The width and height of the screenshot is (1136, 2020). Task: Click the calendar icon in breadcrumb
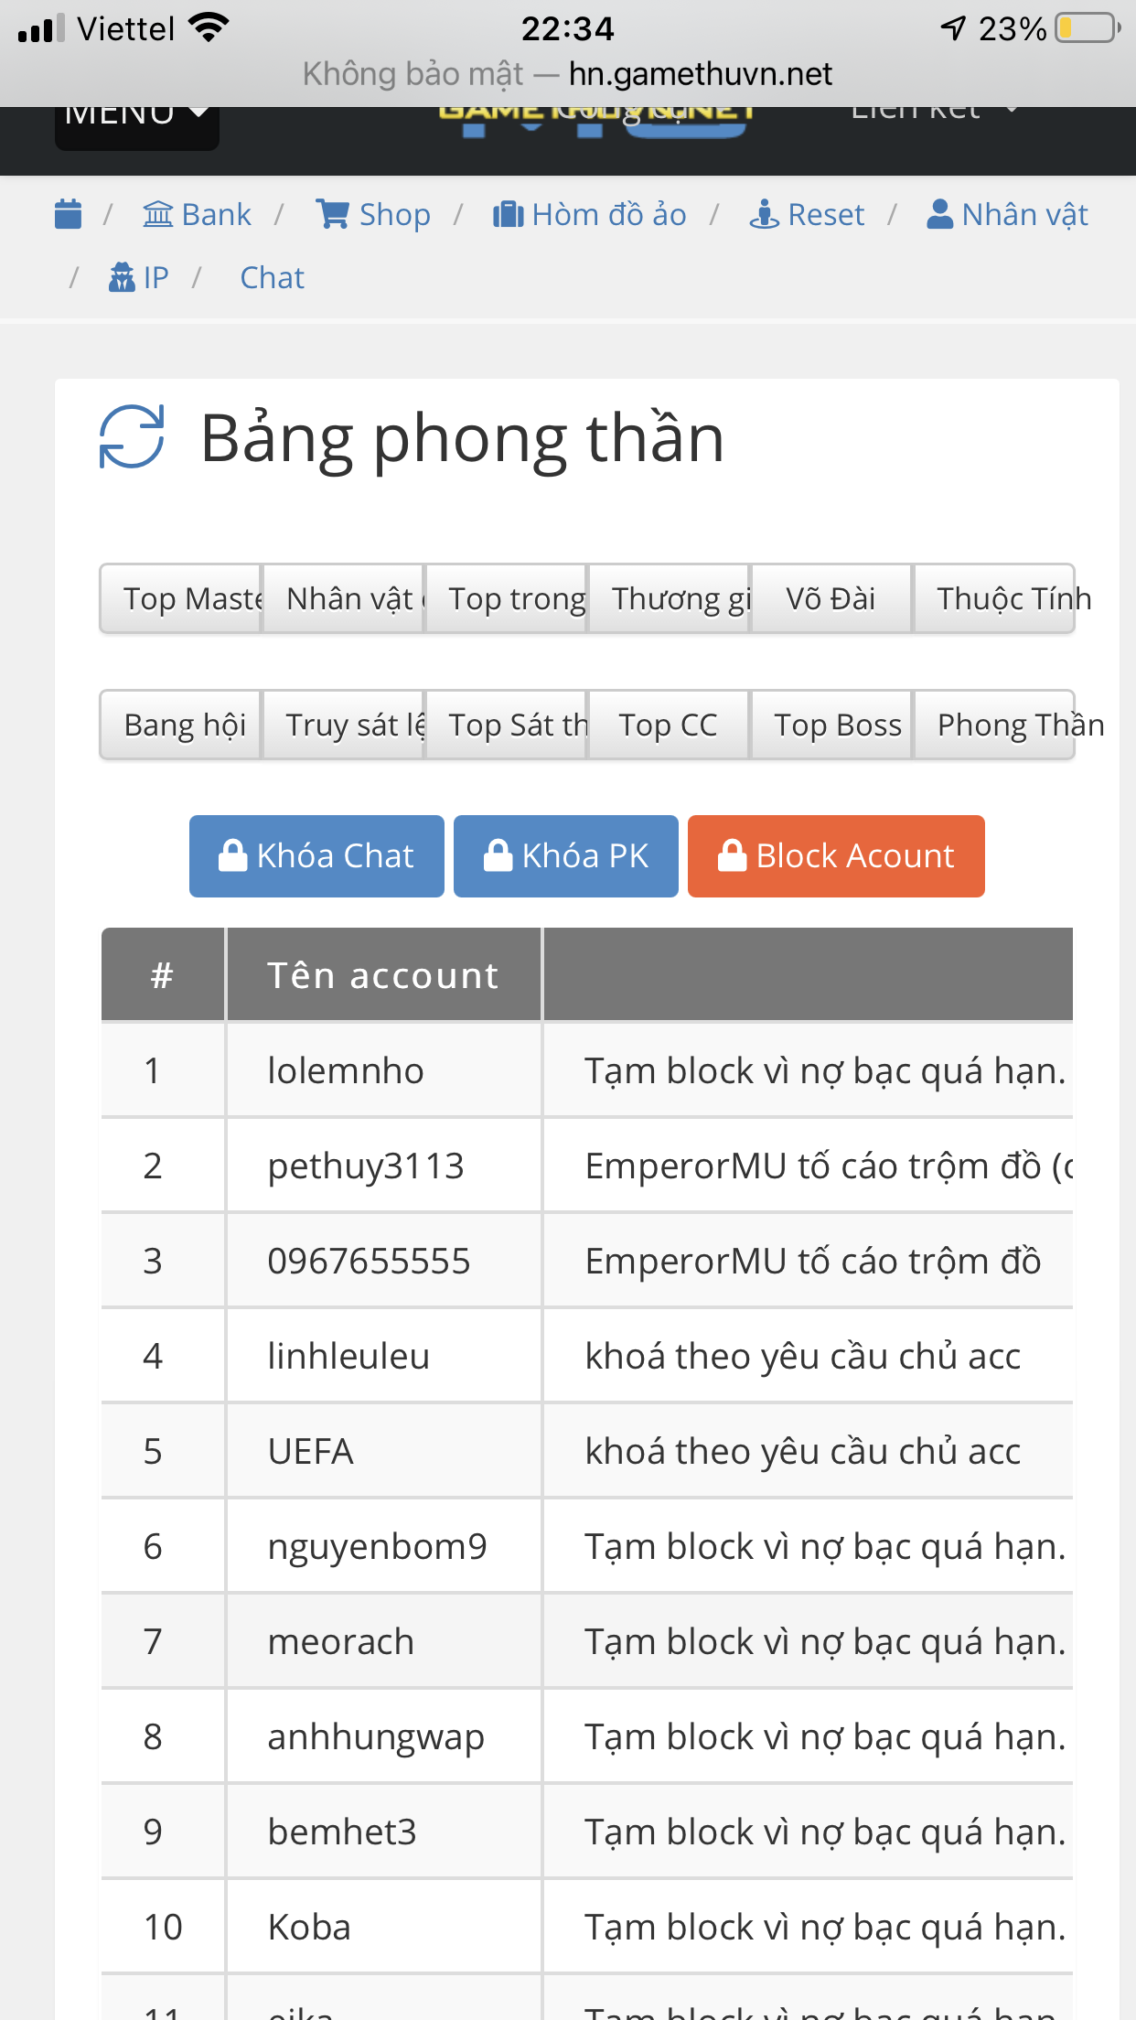pos(69,214)
